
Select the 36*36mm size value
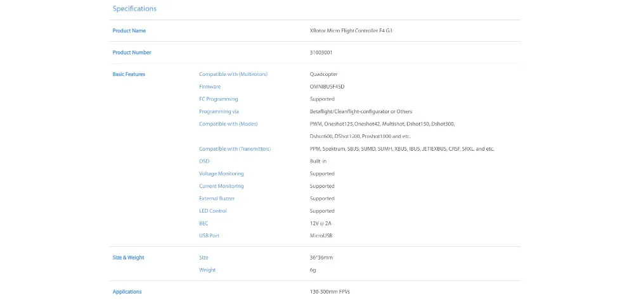[321, 258]
